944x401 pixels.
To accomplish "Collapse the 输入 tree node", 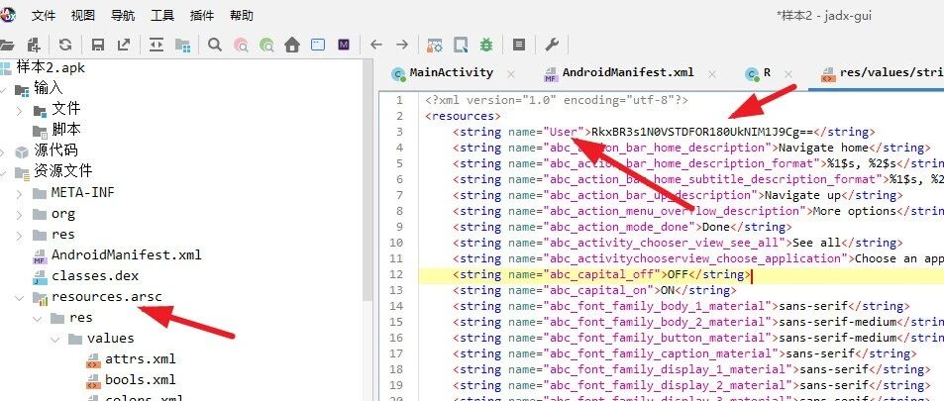I will pyautogui.click(x=3, y=90).
